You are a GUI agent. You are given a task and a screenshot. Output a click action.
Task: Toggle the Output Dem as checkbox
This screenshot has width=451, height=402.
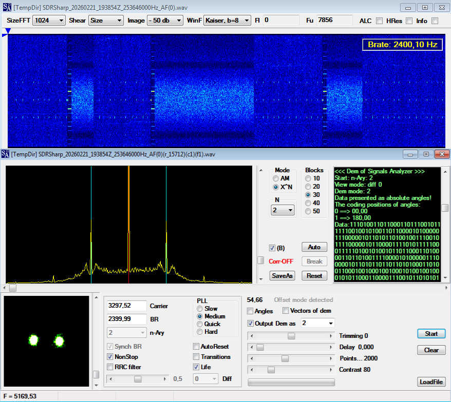250,324
